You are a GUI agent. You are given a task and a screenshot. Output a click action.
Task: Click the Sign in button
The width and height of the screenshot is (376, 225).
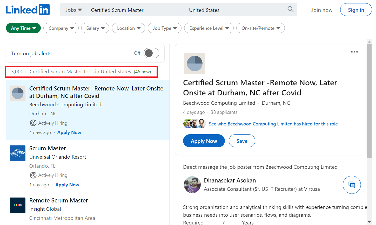tap(356, 10)
